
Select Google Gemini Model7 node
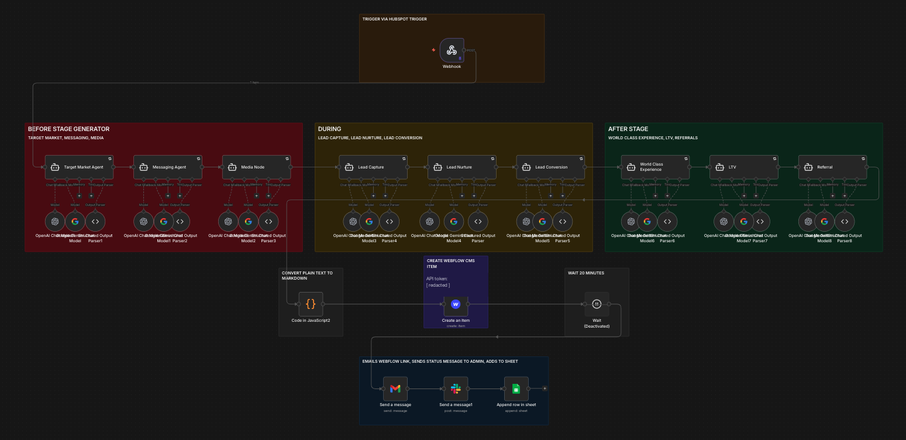coord(744,222)
